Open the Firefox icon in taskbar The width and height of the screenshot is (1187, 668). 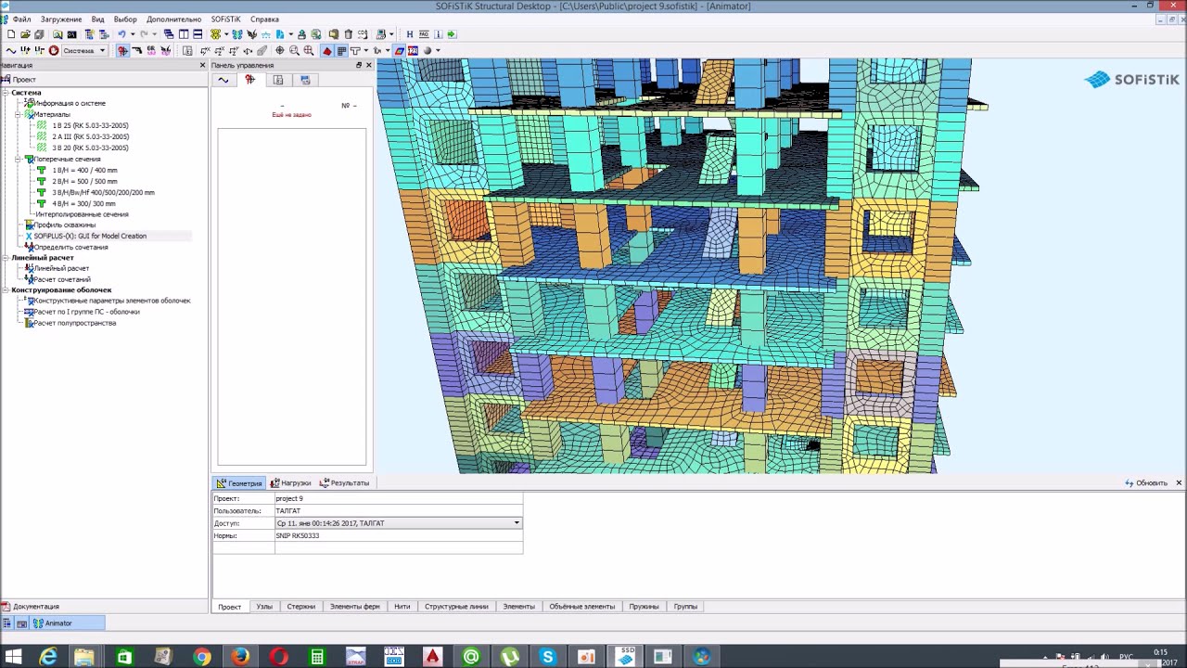click(240, 657)
